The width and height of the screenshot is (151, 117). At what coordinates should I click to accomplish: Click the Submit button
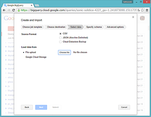tap(55, 107)
